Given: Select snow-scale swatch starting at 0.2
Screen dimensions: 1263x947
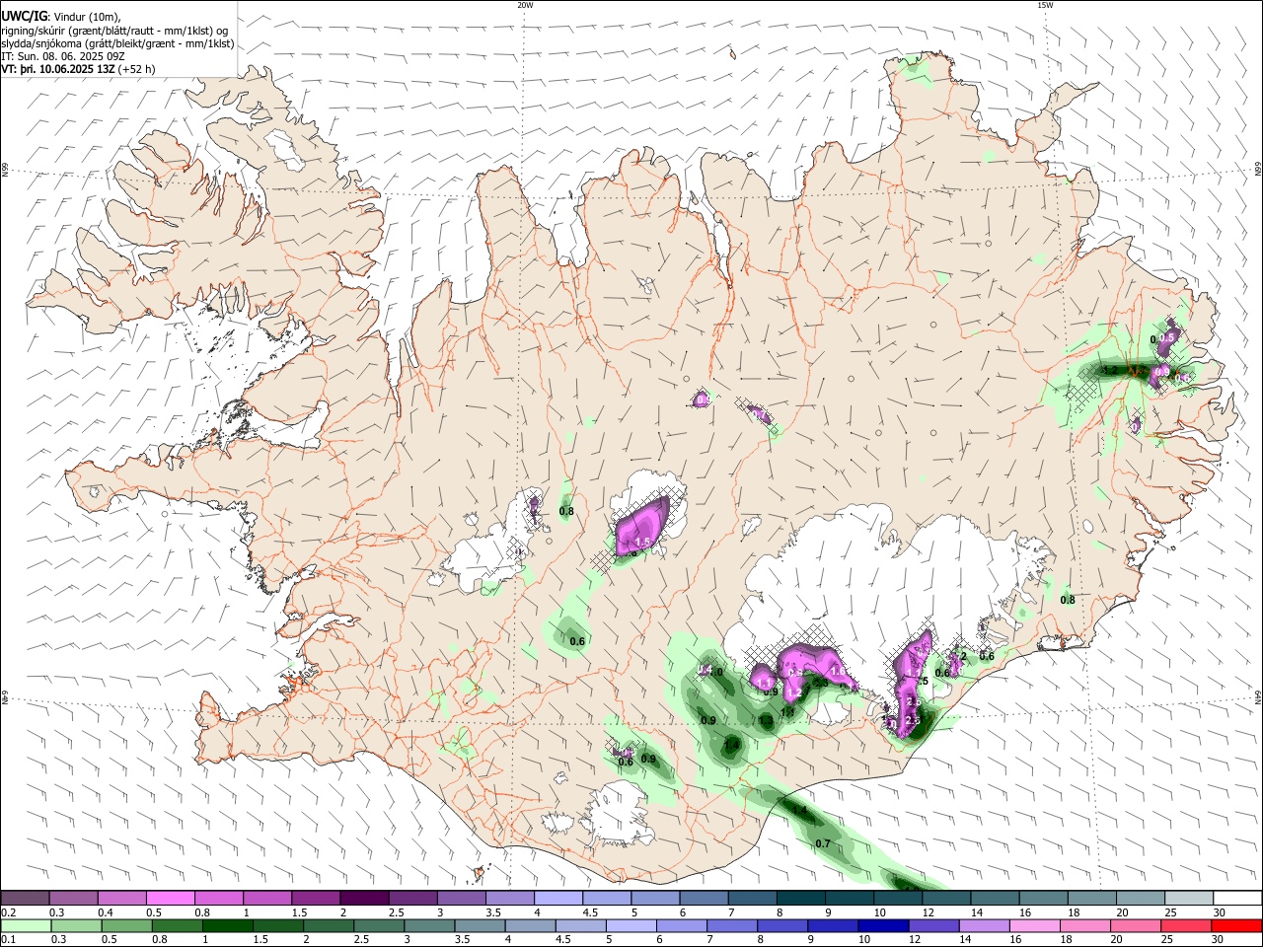Looking at the screenshot, I should click(x=25, y=898).
